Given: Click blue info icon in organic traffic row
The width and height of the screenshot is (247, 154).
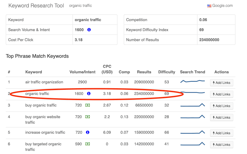Looking at the screenshot, I should pyautogui.click(x=89, y=94).
